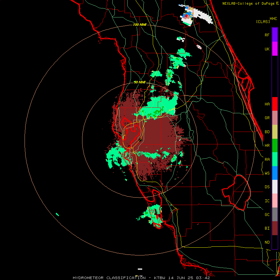Click the BD legend label
Viewport: 280px width, 280px height.
pos(267,132)
